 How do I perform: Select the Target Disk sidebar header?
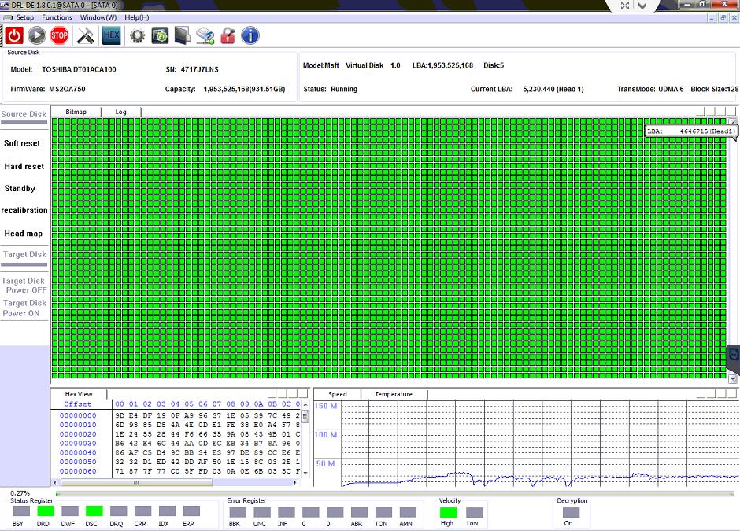24,255
